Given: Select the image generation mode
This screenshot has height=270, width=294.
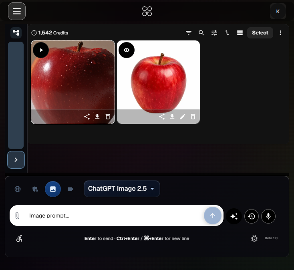Looking at the screenshot, I should (53, 189).
